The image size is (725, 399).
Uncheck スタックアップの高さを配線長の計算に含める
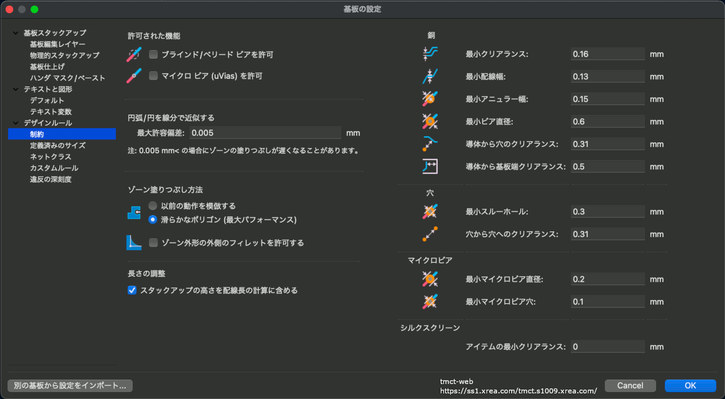[x=132, y=290]
